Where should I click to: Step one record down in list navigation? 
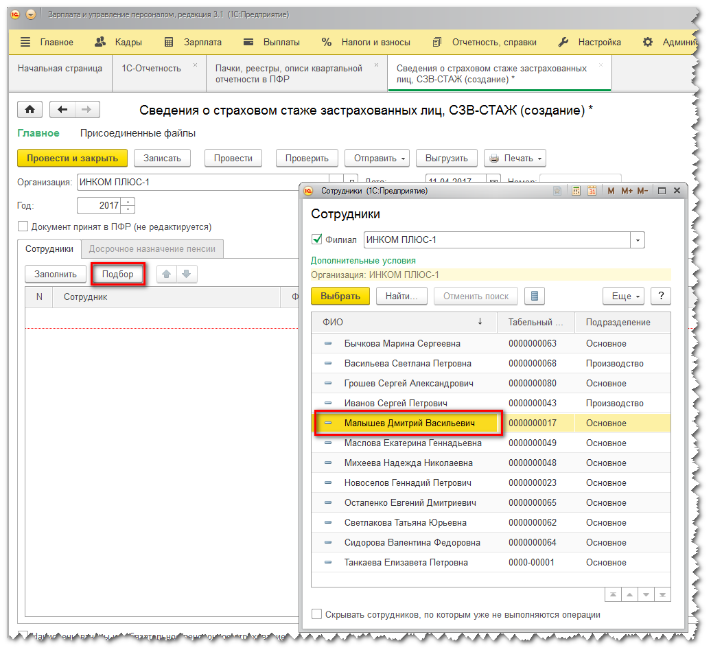pyautogui.click(x=646, y=595)
